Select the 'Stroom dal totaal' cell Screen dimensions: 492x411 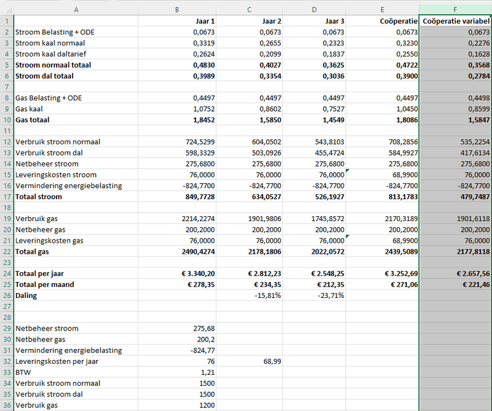point(76,76)
